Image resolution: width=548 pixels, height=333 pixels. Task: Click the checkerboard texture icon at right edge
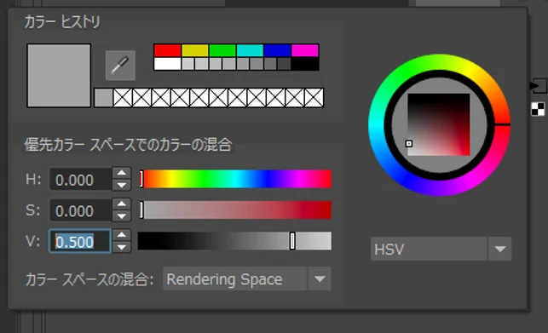tap(538, 109)
